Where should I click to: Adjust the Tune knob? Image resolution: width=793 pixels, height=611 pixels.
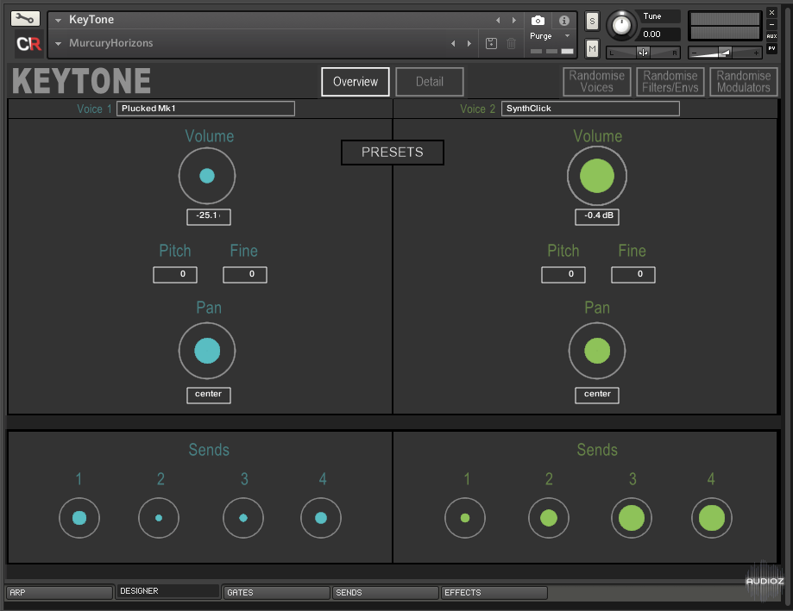point(621,25)
